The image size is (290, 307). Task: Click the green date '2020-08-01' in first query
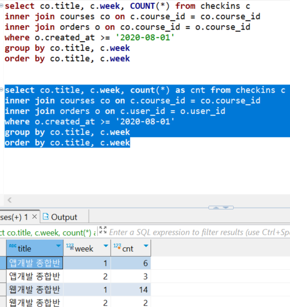(145, 37)
